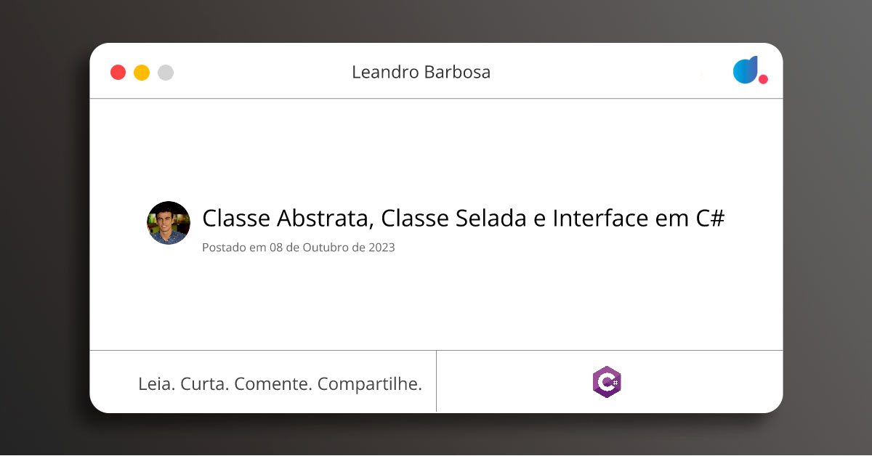Select the Leandro Barbosa header title
872x456 pixels.
tap(421, 73)
